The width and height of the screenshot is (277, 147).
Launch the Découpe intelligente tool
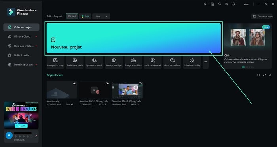pos(114,62)
